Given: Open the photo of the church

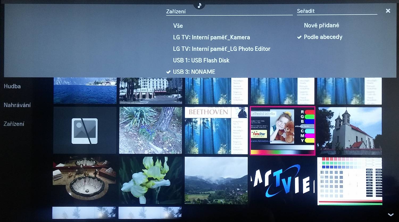Looking at the screenshot, I should [x=349, y=130].
